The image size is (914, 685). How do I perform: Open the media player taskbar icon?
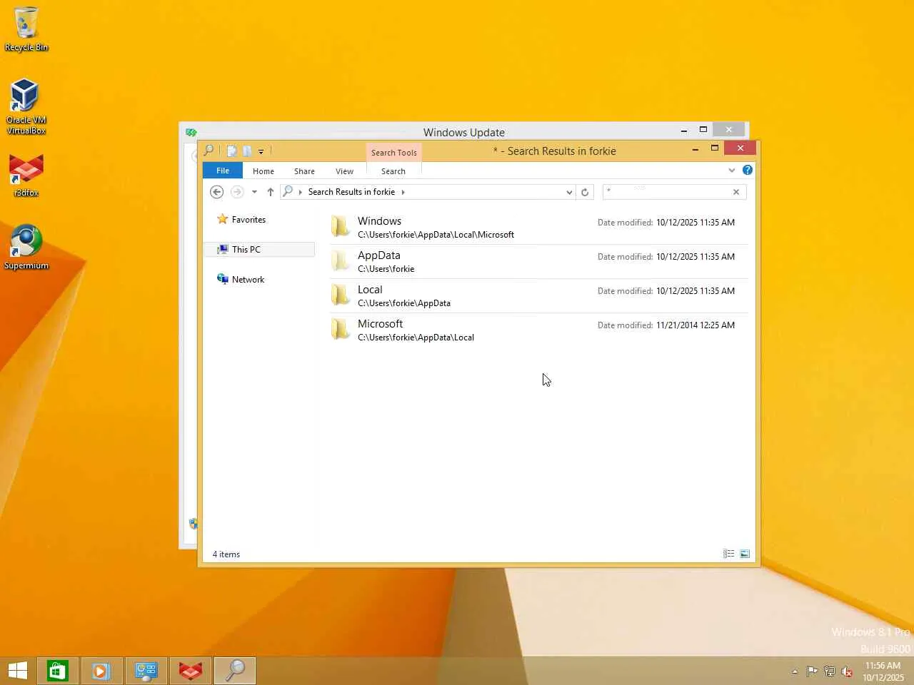(101, 671)
